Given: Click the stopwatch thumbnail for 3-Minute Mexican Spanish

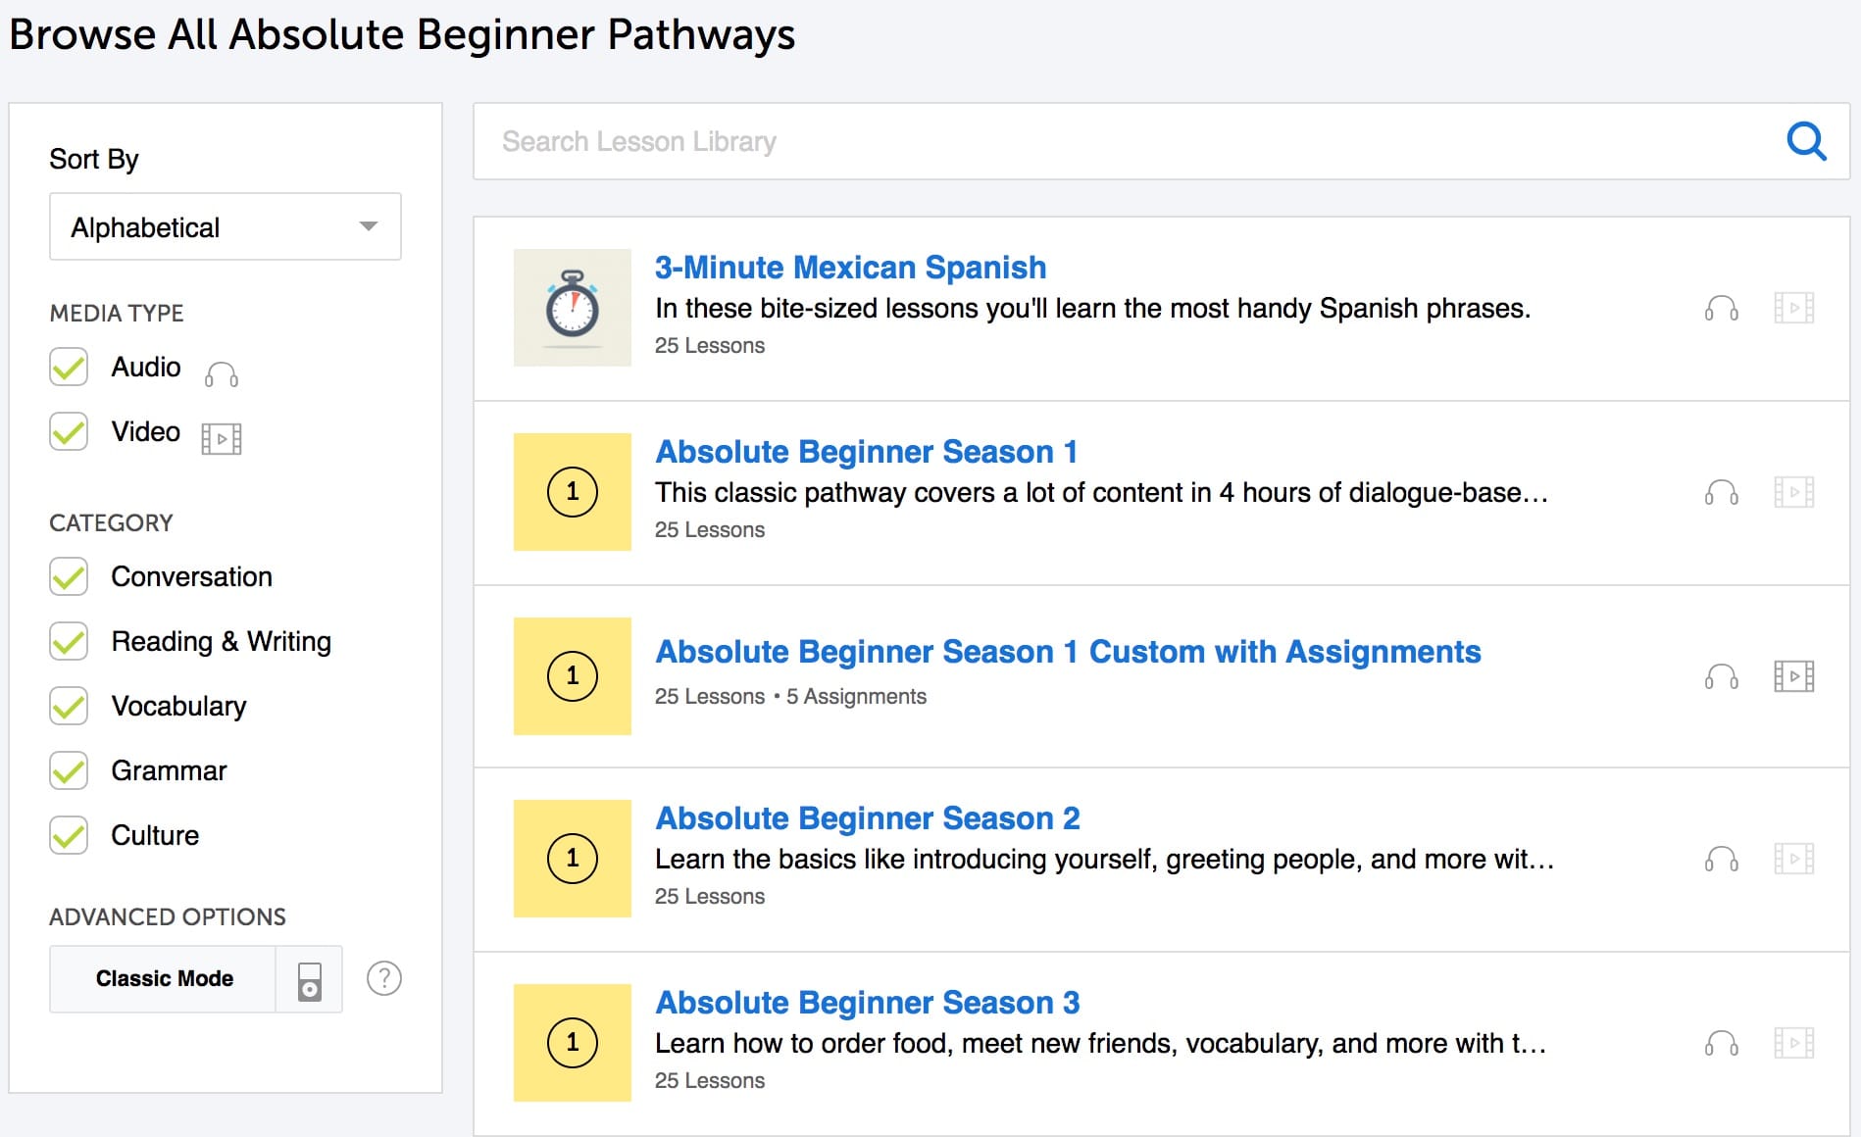Looking at the screenshot, I should tap(572, 308).
